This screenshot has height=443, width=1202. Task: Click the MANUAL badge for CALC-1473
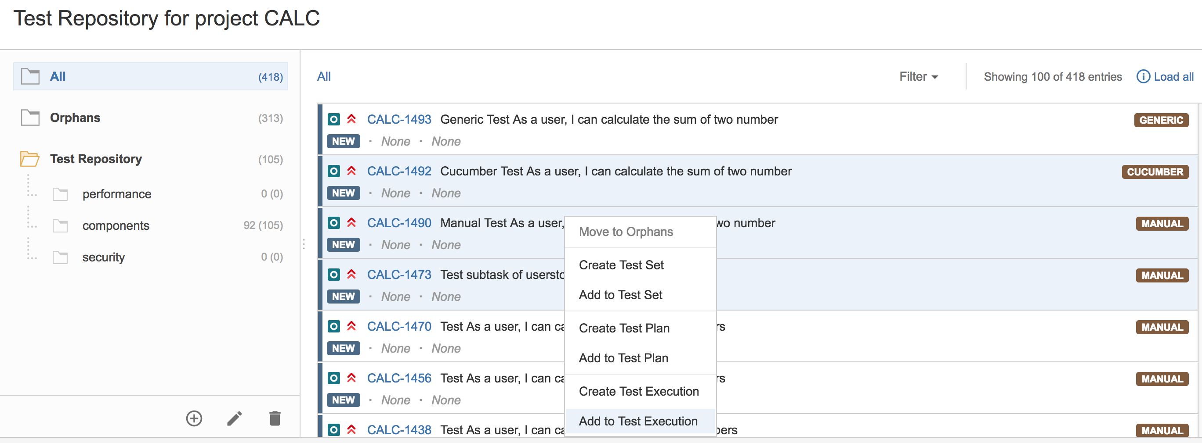pyautogui.click(x=1162, y=275)
